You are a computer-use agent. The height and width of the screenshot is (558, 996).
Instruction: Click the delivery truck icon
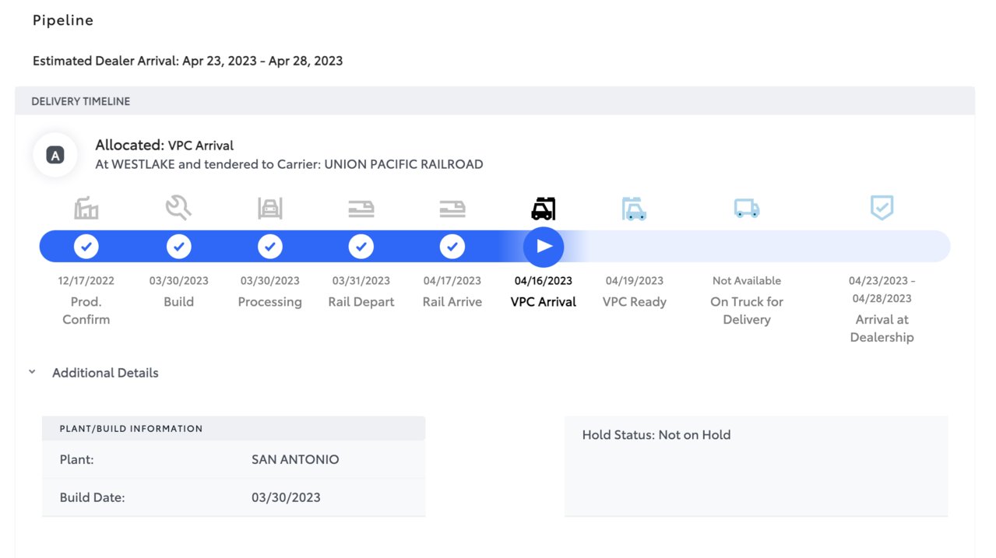(x=747, y=209)
